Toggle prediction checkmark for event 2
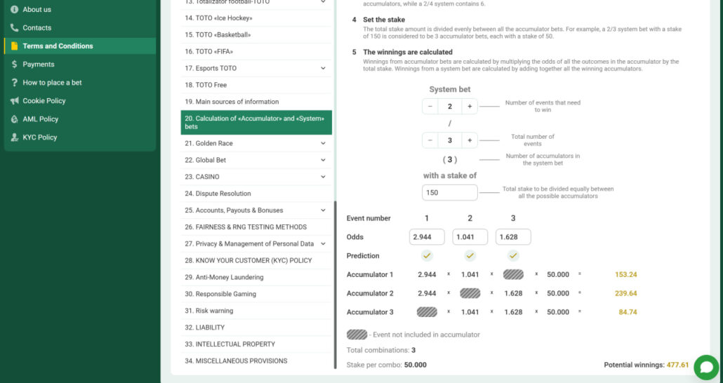 pyautogui.click(x=470, y=256)
